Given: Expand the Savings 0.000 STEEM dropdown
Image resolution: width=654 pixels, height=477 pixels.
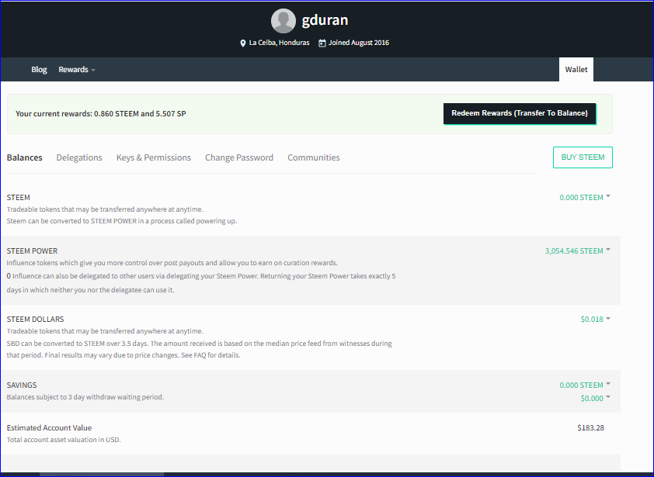Looking at the screenshot, I should 585,385.
